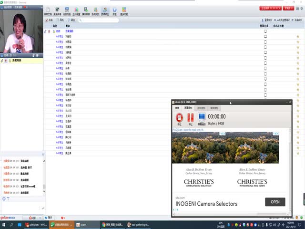
Task: Click the emoji smiley icon in chat
Action: [4, 198]
